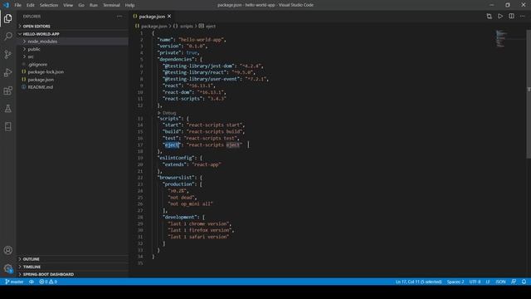Viewport: 531px width, 299px height.
Task: Open the Run menu
Action: coord(94,5)
